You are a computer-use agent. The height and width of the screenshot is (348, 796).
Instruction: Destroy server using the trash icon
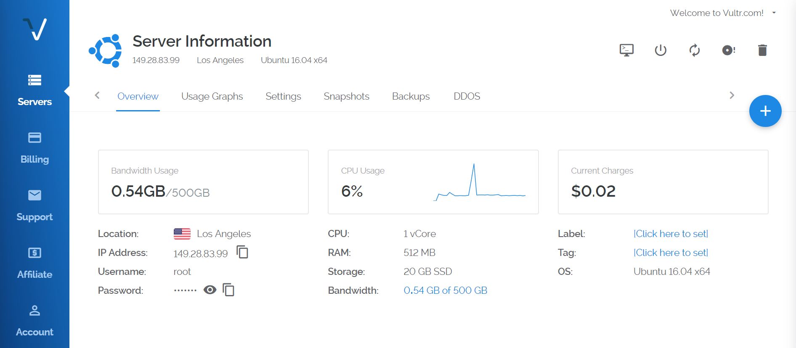762,50
